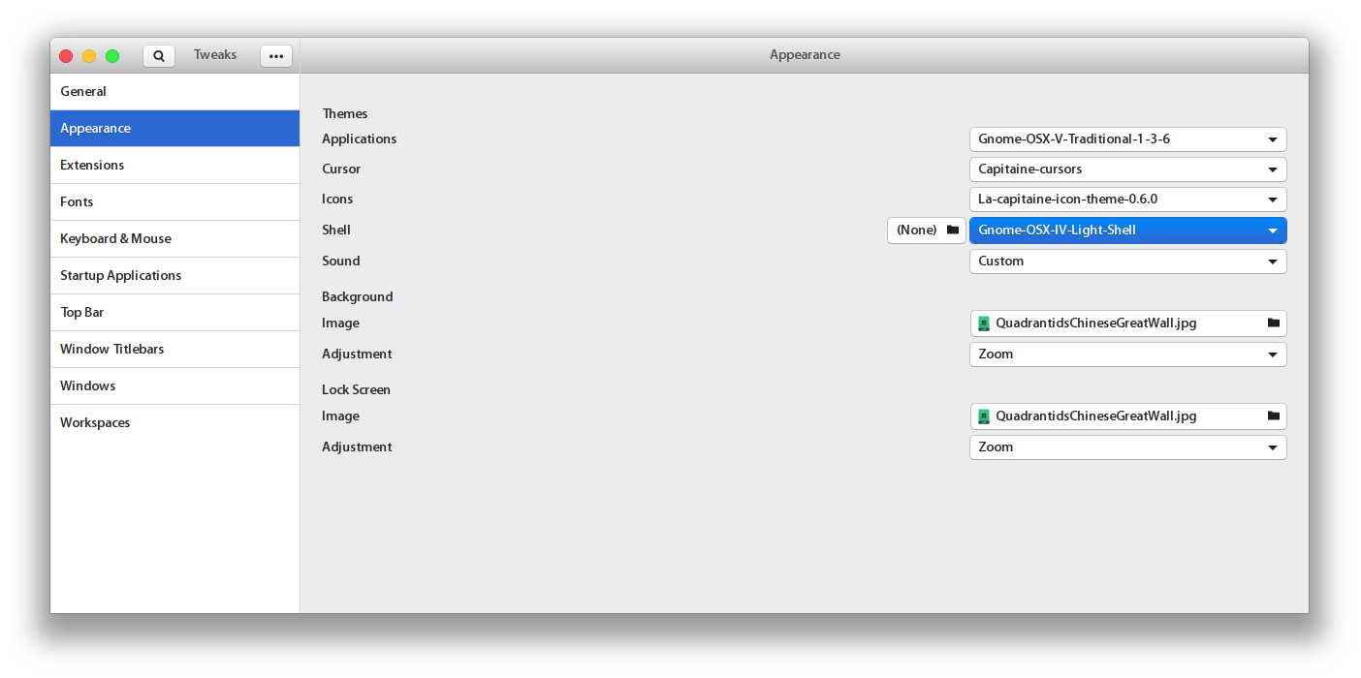The width and height of the screenshot is (1361, 678).
Task: Open the Sound theme dropdown
Action: 1127,262
